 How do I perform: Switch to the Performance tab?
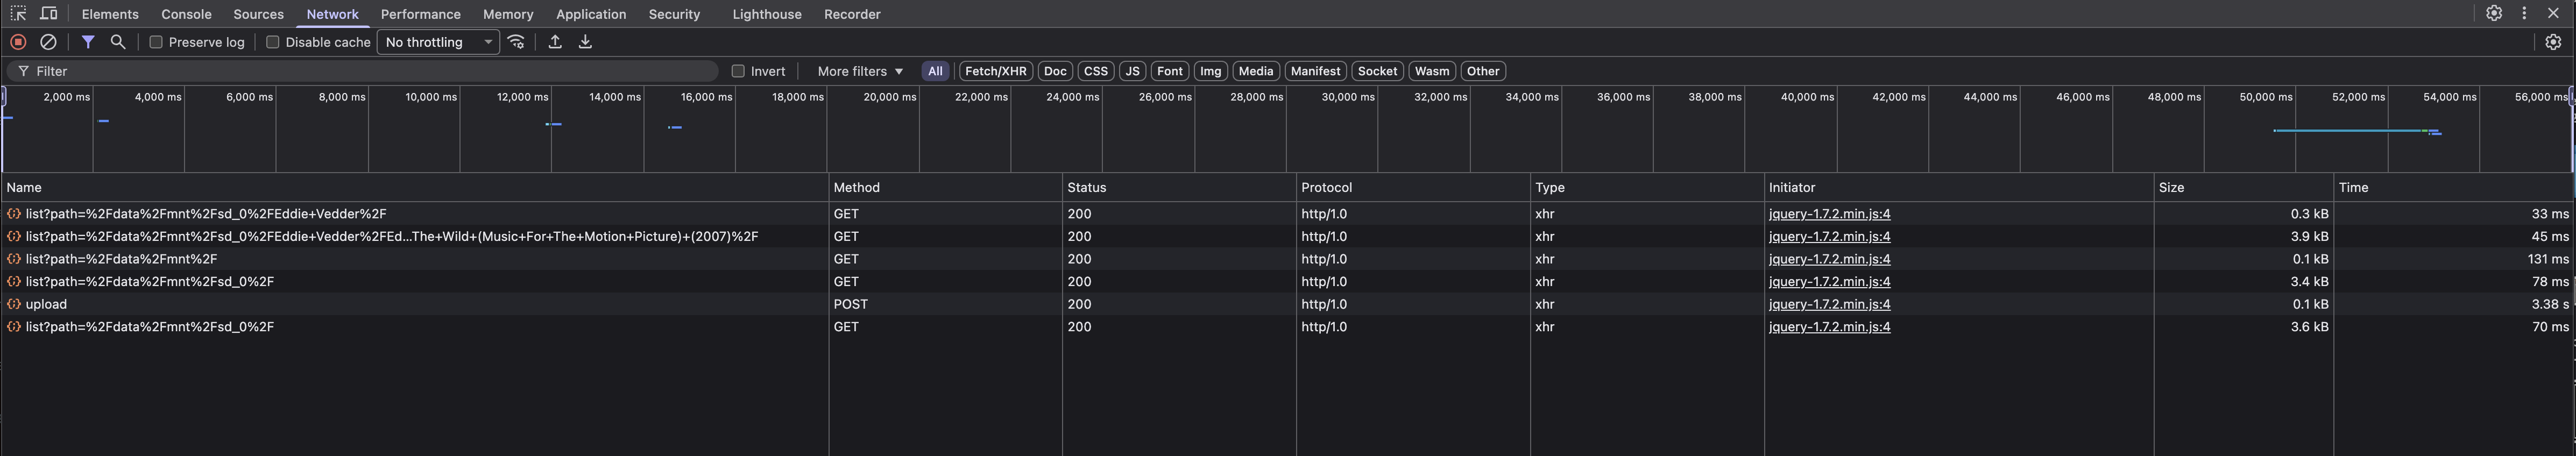(x=420, y=14)
